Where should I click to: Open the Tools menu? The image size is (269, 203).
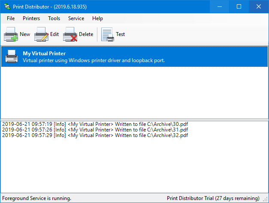pos(54,18)
